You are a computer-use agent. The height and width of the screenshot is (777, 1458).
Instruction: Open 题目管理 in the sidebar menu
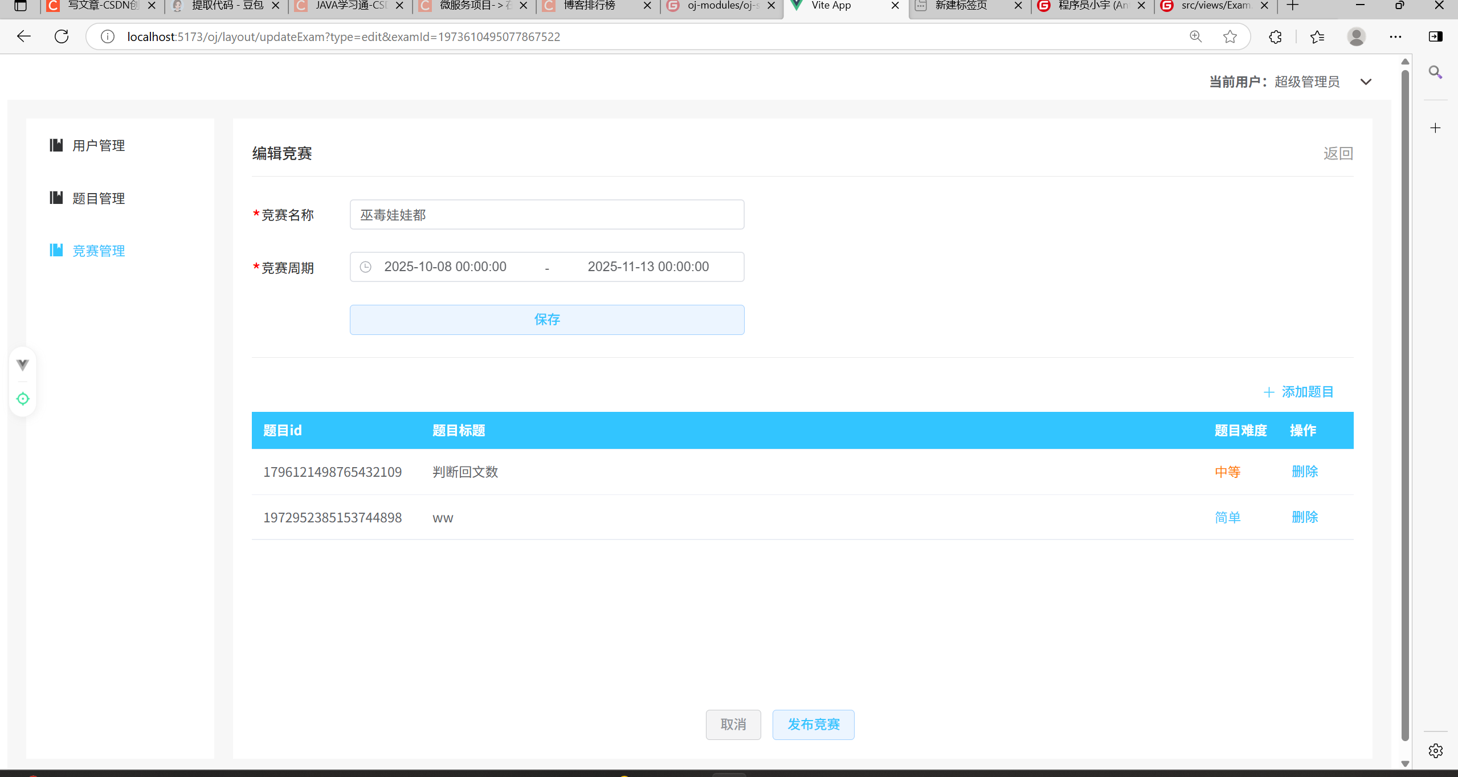click(x=99, y=198)
